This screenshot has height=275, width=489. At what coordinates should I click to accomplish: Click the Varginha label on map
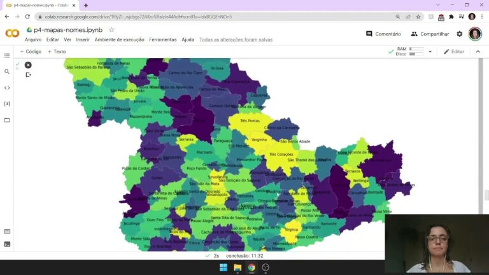coord(259,139)
